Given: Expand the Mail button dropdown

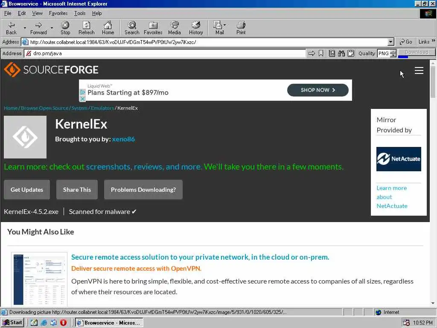Looking at the screenshot, I should point(225,25).
